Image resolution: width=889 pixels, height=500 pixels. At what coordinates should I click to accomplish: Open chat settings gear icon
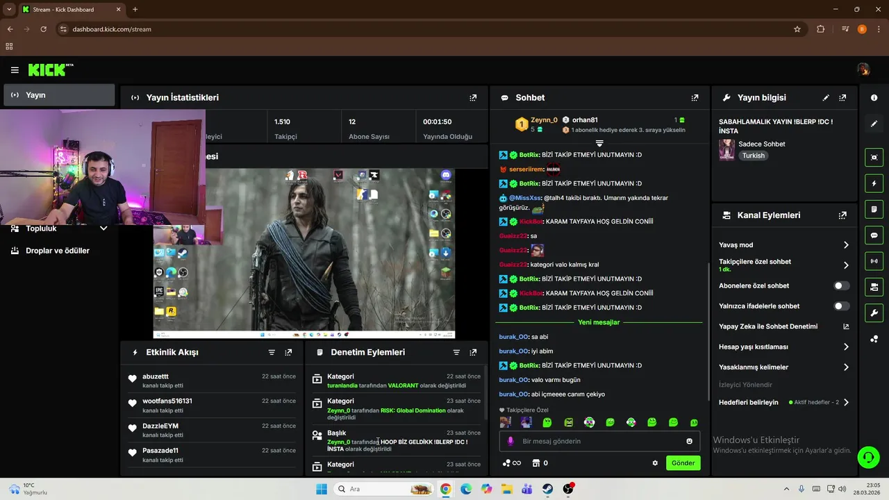click(655, 463)
